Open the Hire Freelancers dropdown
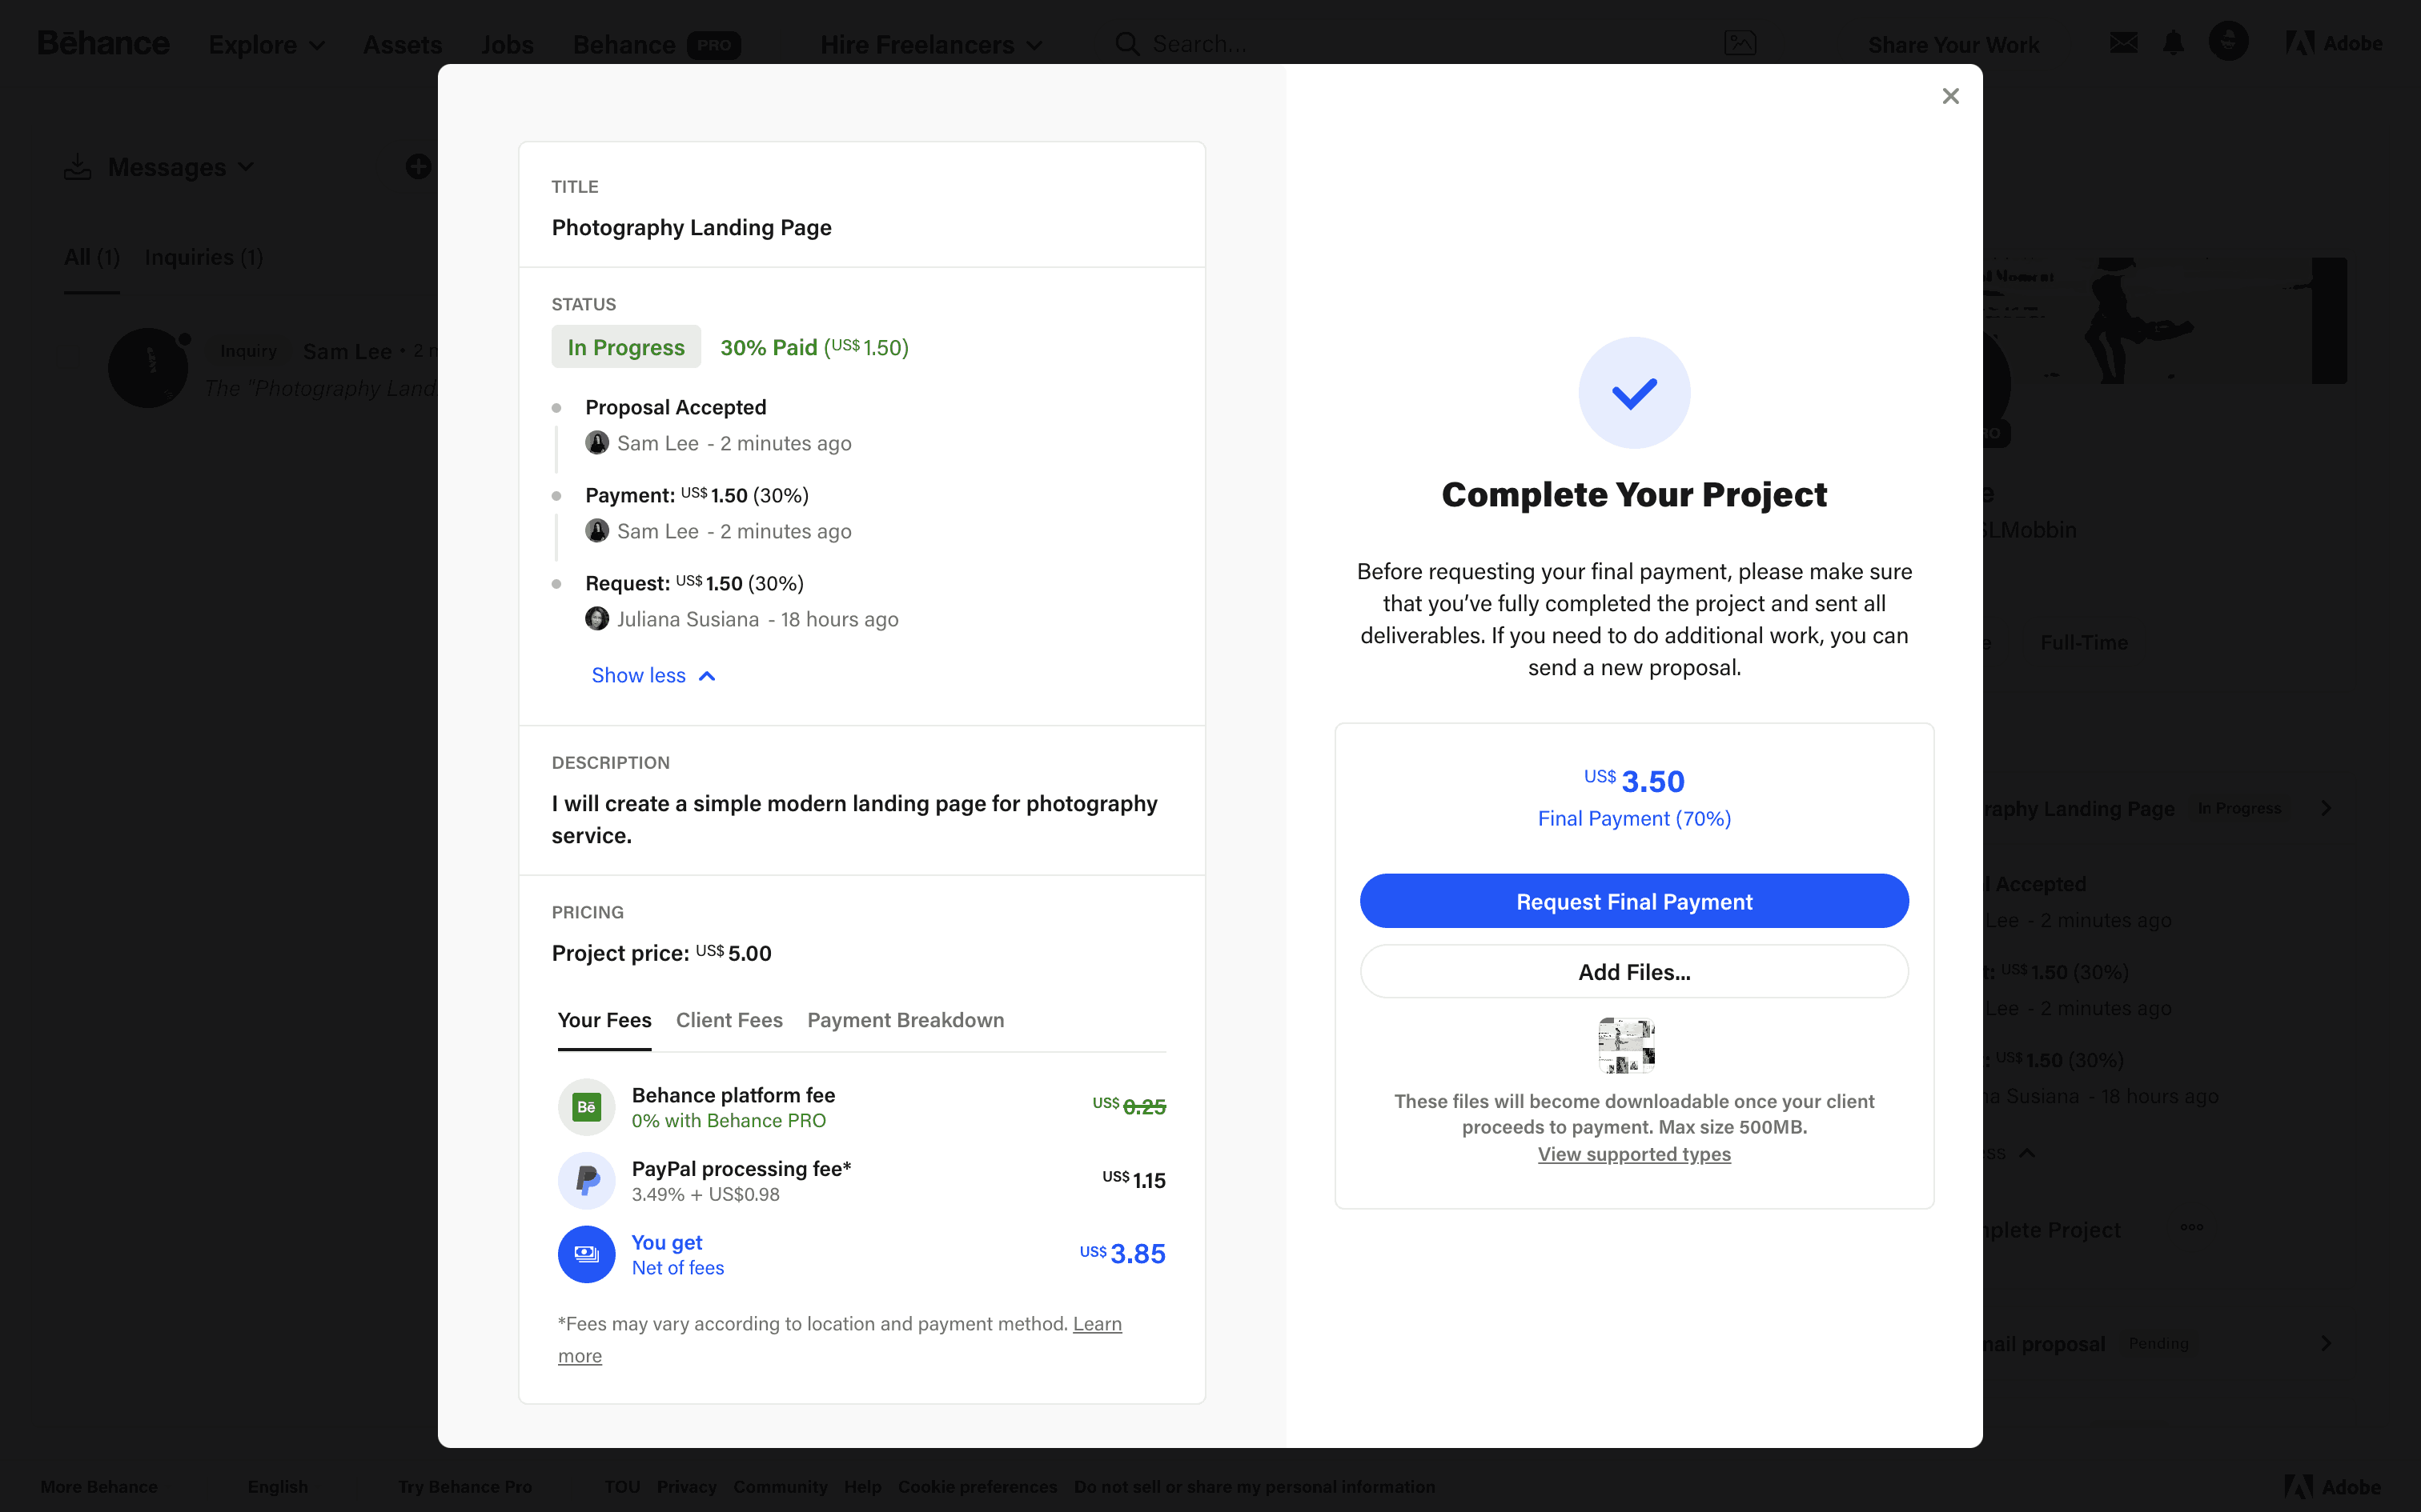This screenshot has width=2421, height=1512. coord(930,45)
